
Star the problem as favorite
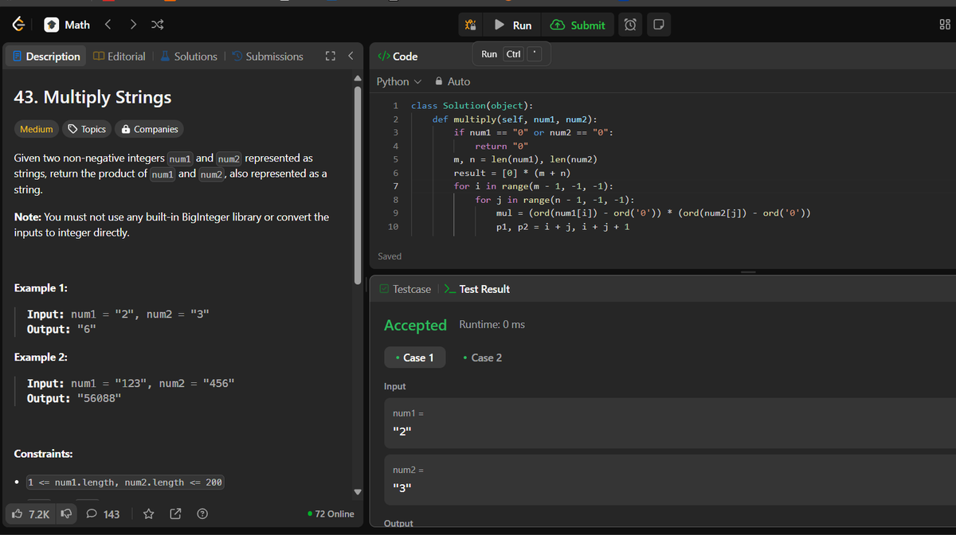tap(148, 514)
